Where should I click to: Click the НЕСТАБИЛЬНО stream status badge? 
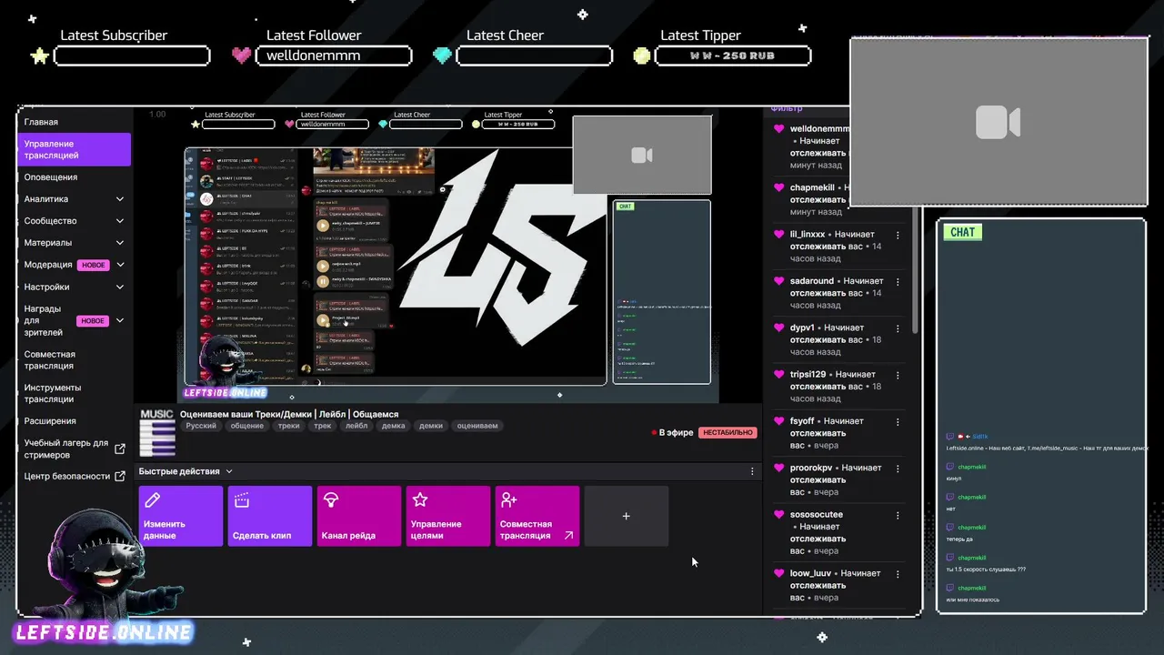point(727,433)
